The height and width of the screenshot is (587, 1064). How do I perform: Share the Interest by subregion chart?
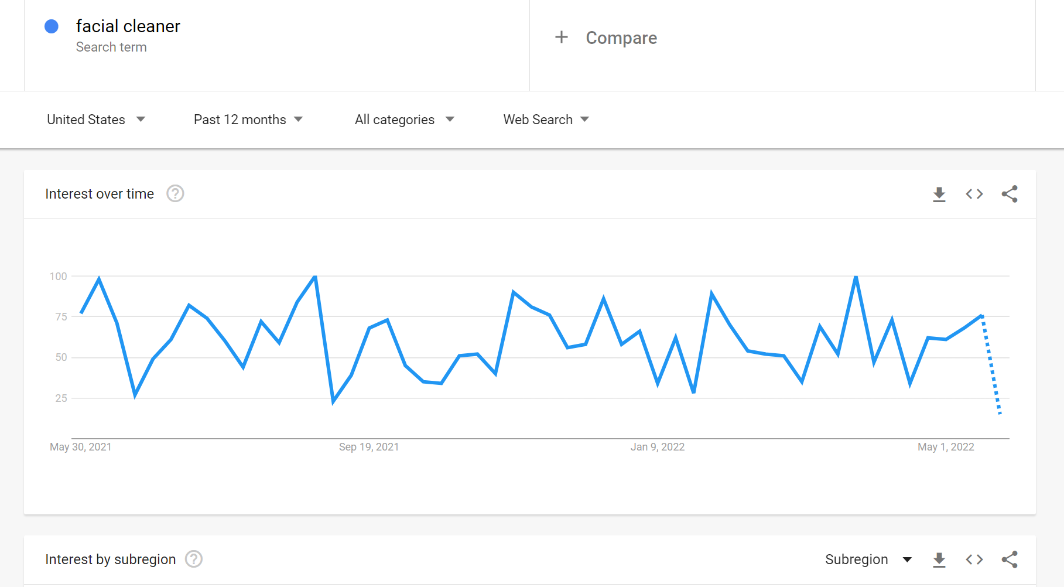[1010, 559]
